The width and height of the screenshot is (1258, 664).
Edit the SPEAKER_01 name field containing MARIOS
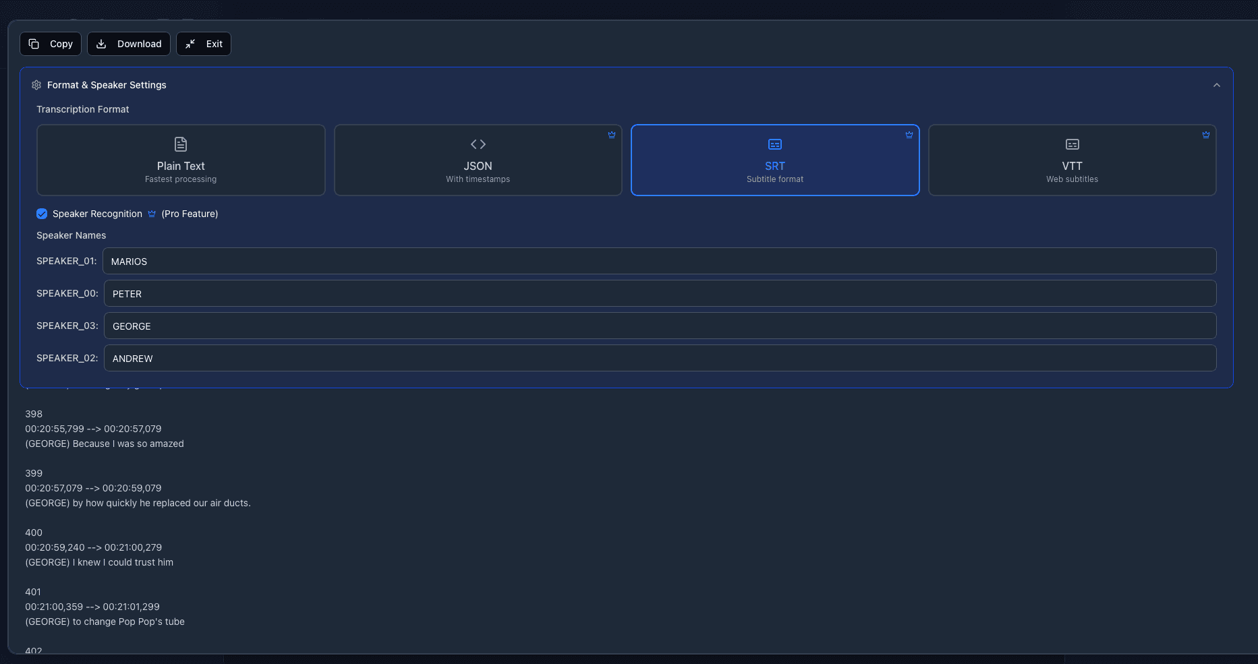pyautogui.click(x=658, y=262)
